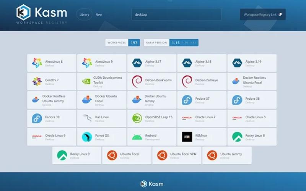Open the AlmaLinux 9 workspace icon

(x=87, y=63)
